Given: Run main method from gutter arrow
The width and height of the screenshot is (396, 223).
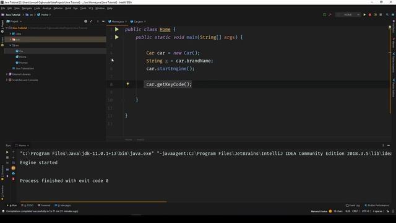Looking at the screenshot, I should 117,37.
